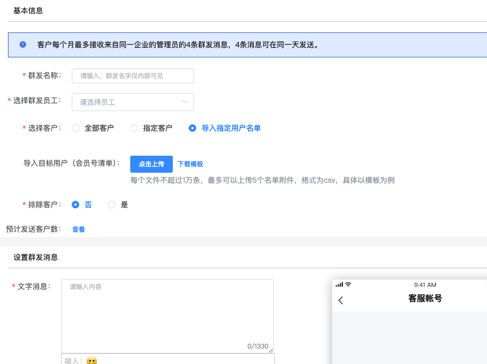Click the 查看 link for estimated customers
487x364 pixels.
[79, 230]
